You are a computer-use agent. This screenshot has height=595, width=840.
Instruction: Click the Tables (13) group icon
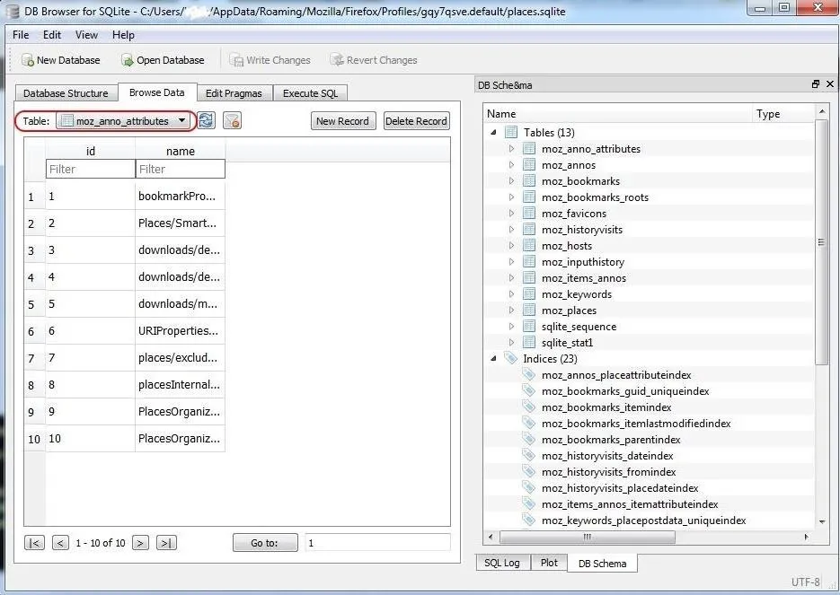pyautogui.click(x=511, y=132)
